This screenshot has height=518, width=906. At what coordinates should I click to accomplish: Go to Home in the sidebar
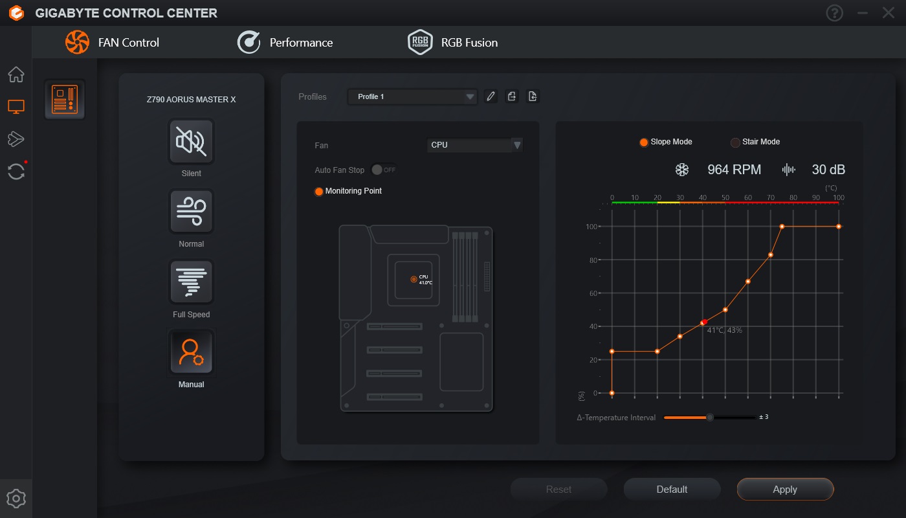[x=16, y=74]
